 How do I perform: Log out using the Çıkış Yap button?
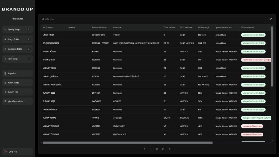click(x=18, y=151)
